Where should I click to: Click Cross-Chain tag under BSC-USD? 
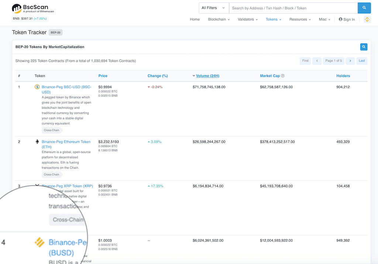(x=52, y=130)
